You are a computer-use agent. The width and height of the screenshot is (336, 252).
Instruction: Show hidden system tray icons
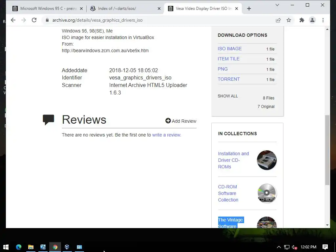pos(279,247)
